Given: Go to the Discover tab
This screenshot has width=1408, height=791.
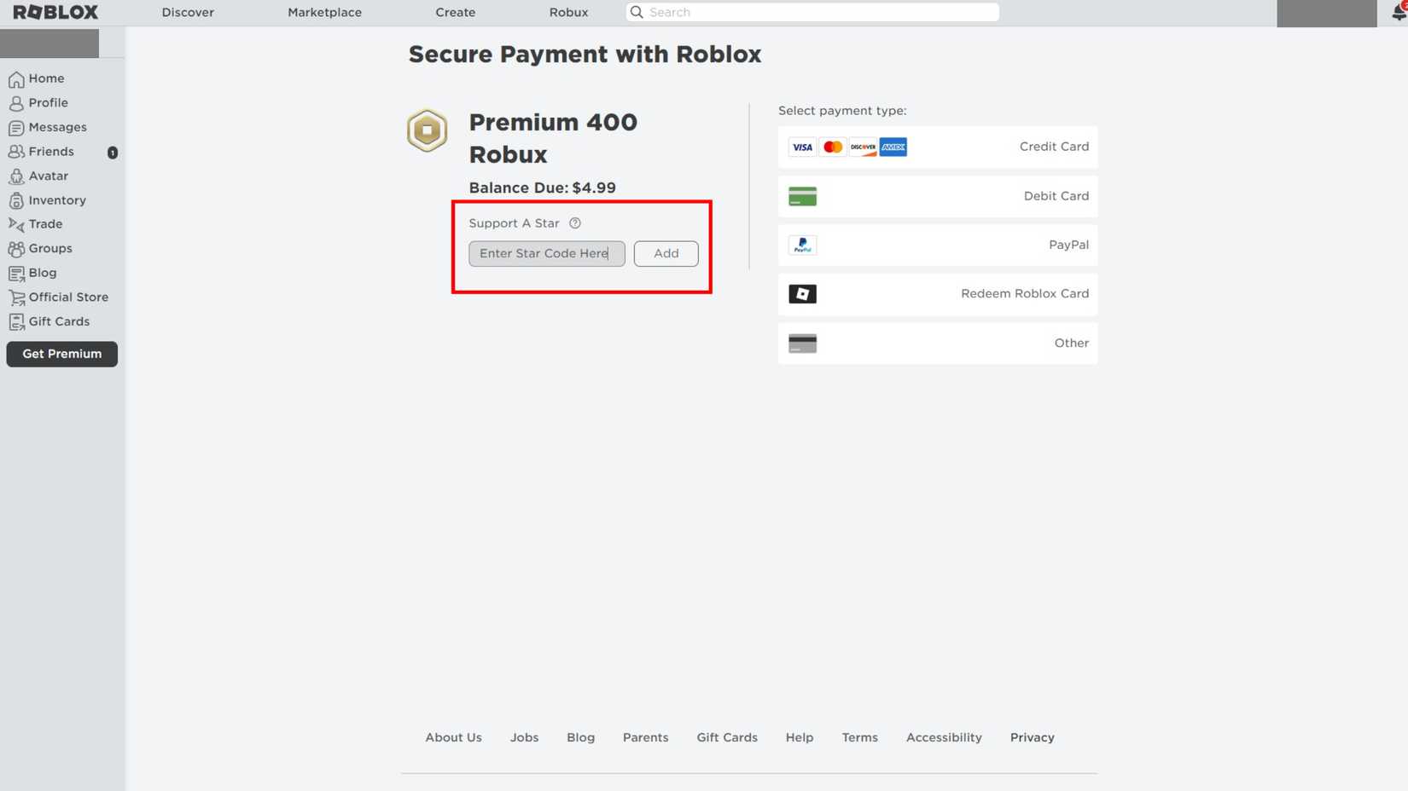Looking at the screenshot, I should click(188, 12).
